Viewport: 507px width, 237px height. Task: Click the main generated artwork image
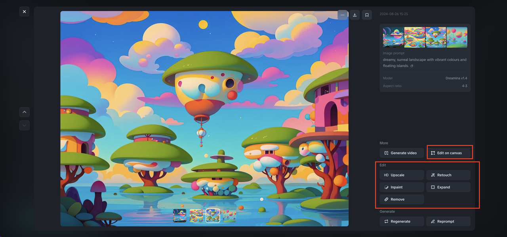204,118
